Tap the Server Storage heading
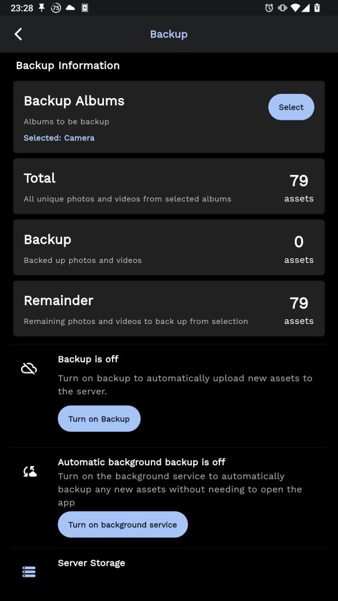This screenshot has height=601, width=338. pos(92,563)
